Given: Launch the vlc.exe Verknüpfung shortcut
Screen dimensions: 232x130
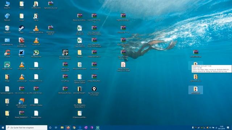Looking at the screenshot, I should 36,29.
